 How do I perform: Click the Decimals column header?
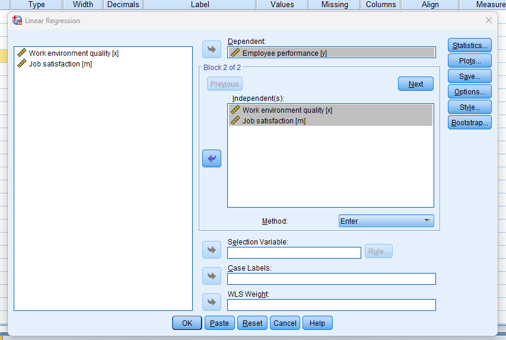click(123, 5)
